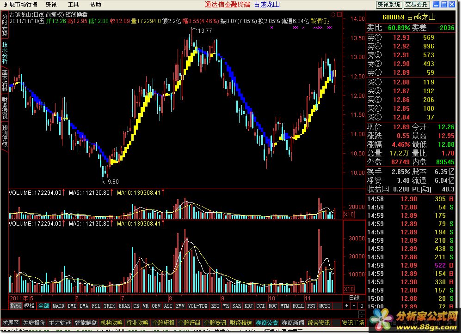Viewport: 462px width, 334px height.
Task: Open the 个股研报 bottom tab
Action: [x=164, y=323]
